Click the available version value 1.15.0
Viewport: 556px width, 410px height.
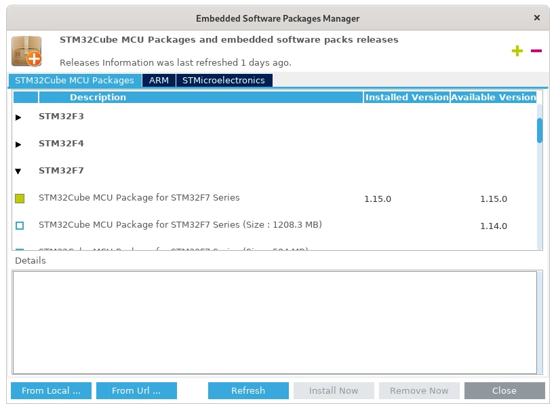coord(494,199)
